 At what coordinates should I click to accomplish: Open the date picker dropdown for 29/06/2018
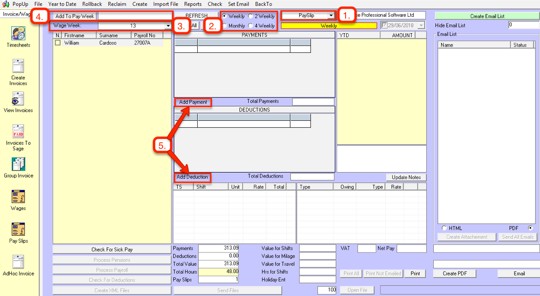coord(421,25)
